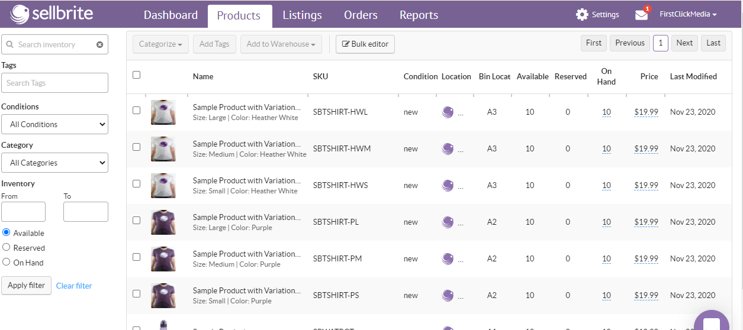
Task: Switch to the Listings tab
Action: 302,15
